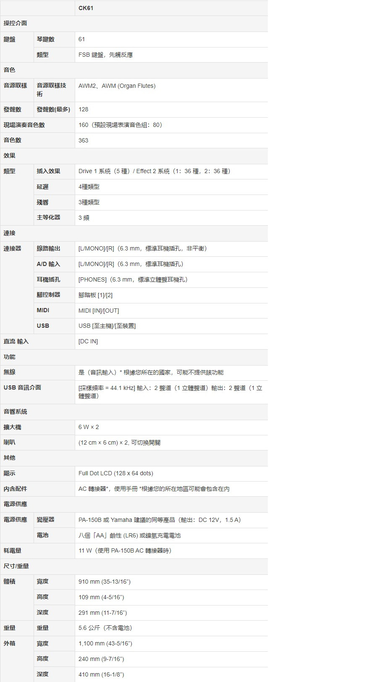Image resolution: width=372 pixels, height=682 pixels.
Task: Select the 1,100 mm box width value
Action: [x=105, y=643]
